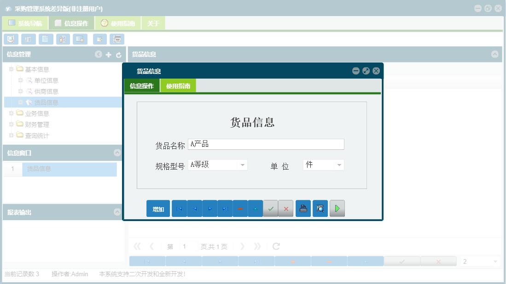Click the red minus delete record icon
Viewport: 506px width, 284px height.
coord(240,208)
